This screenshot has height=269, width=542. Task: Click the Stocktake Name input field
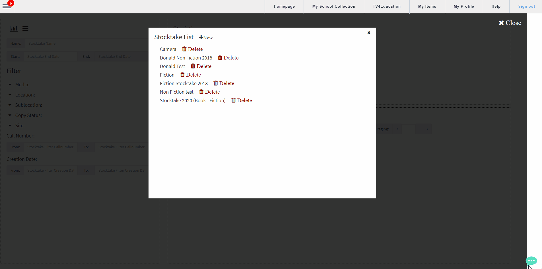tap(85, 44)
